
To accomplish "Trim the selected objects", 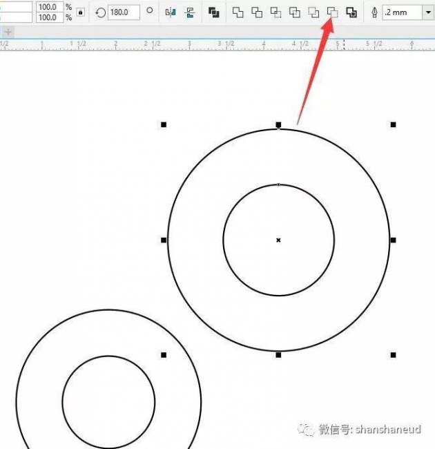I will 257,12.
